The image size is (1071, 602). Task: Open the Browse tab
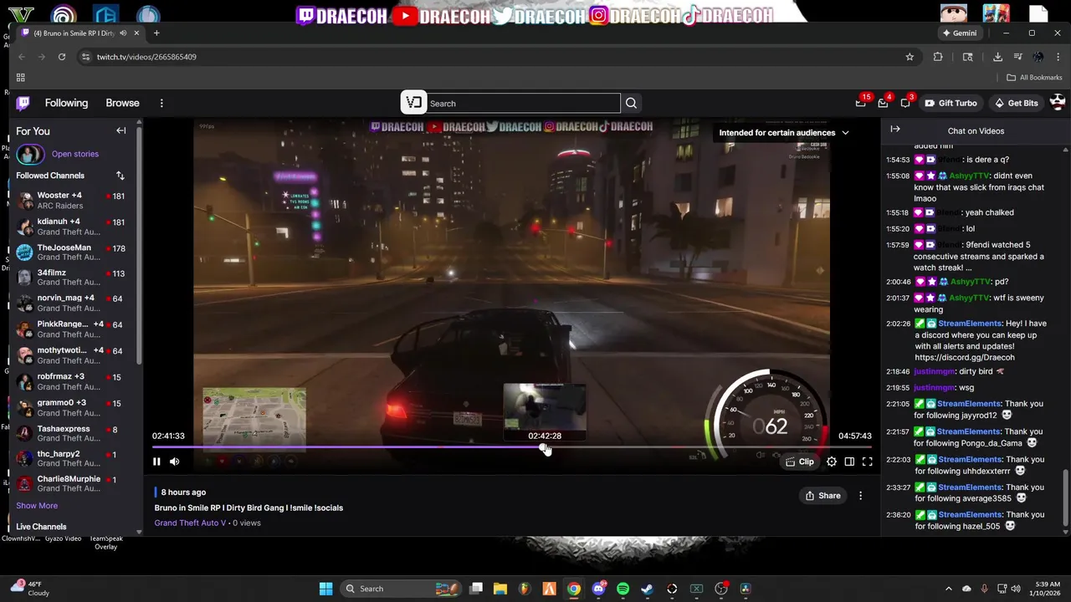coord(122,103)
